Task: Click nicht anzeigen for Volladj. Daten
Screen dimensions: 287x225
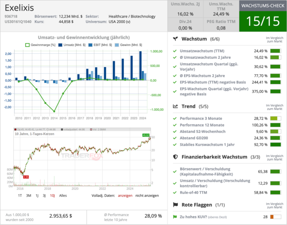Action: pyautogui.click(x=147, y=196)
